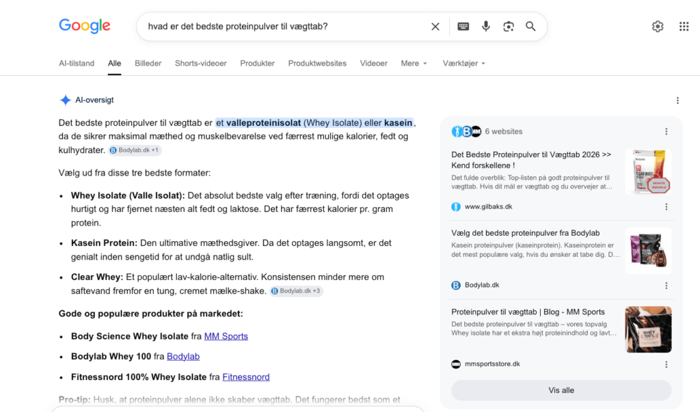Screen dimensions: 700x412
Task: Click into the search input field
Action: tap(286, 27)
